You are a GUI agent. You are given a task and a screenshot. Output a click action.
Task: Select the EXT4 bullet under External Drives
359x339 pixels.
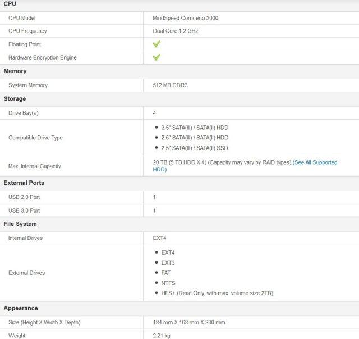coord(168,252)
